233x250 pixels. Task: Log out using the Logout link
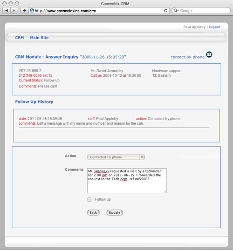(214, 27)
